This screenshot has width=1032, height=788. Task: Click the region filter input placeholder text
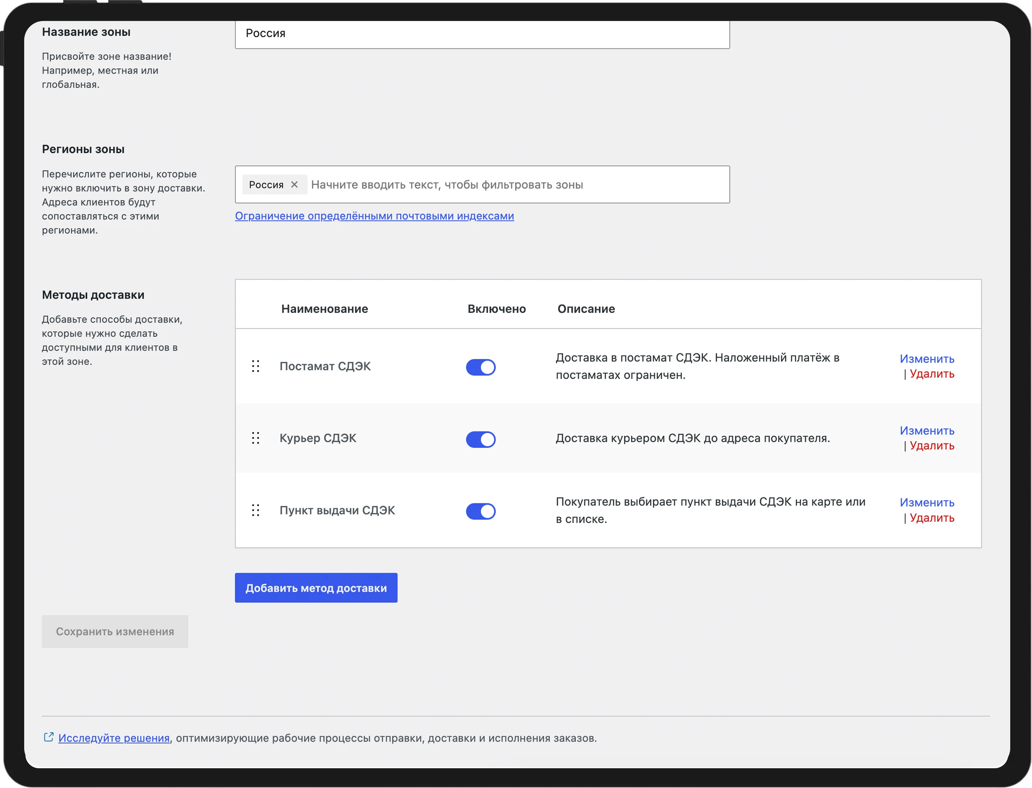click(x=447, y=185)
